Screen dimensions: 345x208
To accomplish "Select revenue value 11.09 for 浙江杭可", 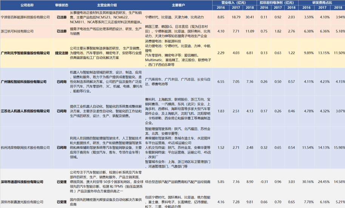I will (x=250, y=31).
